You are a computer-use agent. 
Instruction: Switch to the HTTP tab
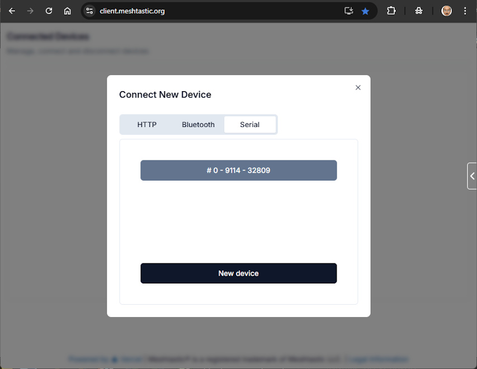click(147, 125)
